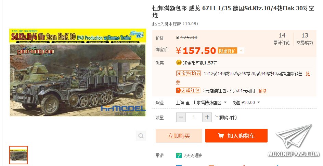This screenshot has height=166, width=323.
Task: Increase quantity with the plus button
Action: click(207, 117)
